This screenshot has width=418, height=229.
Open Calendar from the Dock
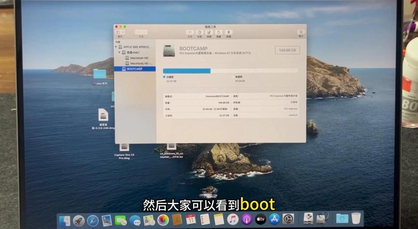191,220
